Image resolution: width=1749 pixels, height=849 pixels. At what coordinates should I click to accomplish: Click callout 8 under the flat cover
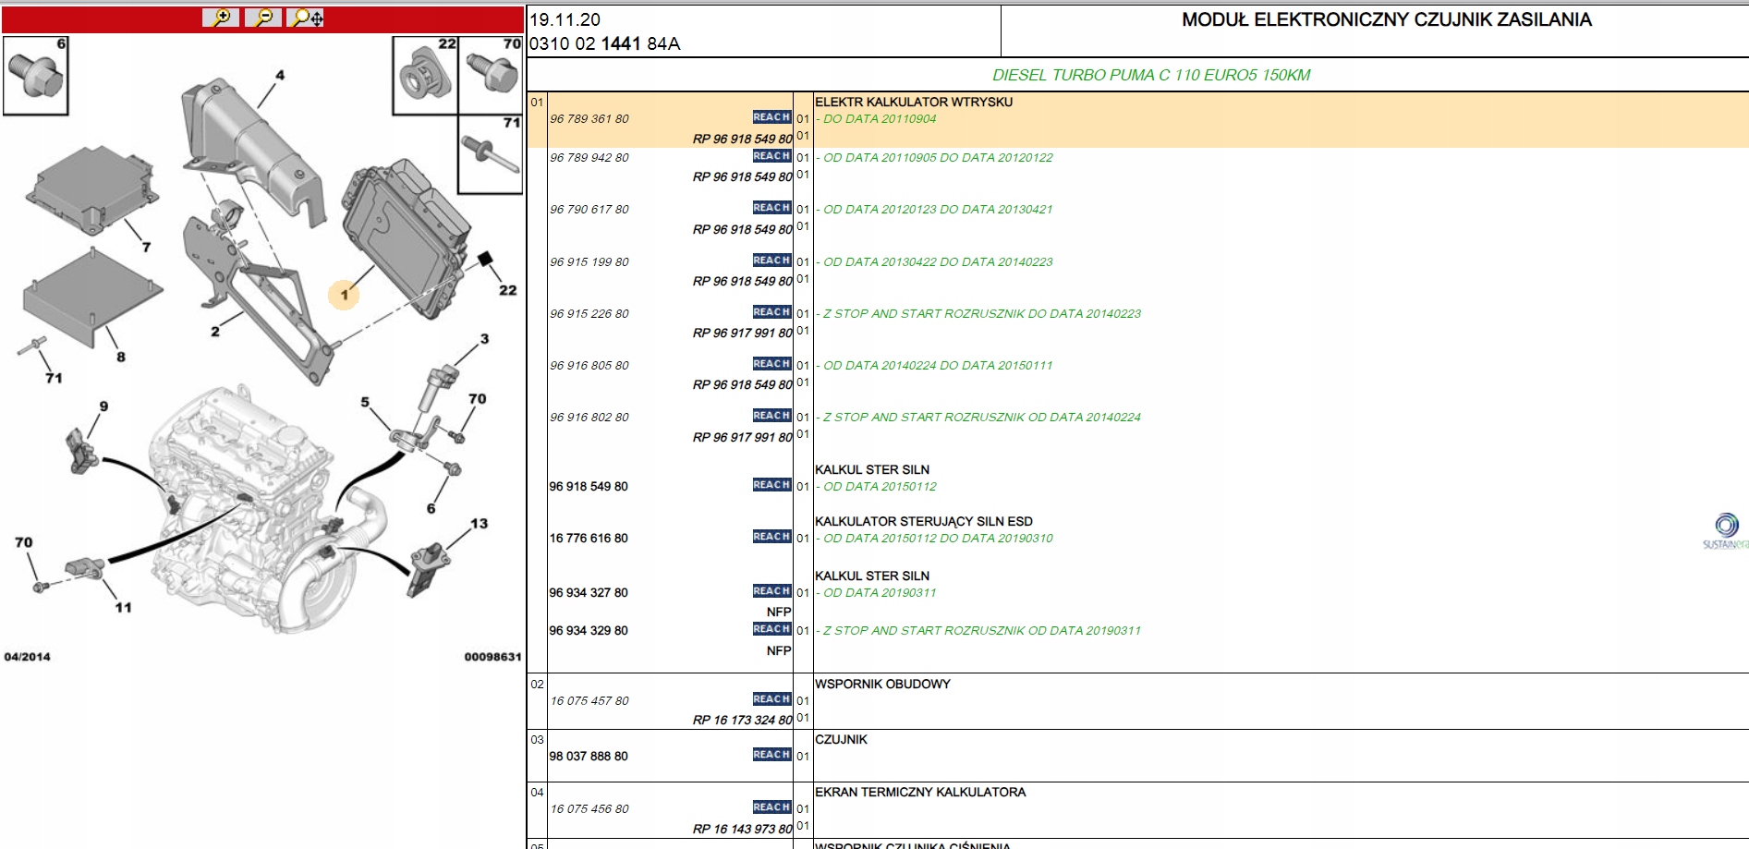click(x=121, y=357)
